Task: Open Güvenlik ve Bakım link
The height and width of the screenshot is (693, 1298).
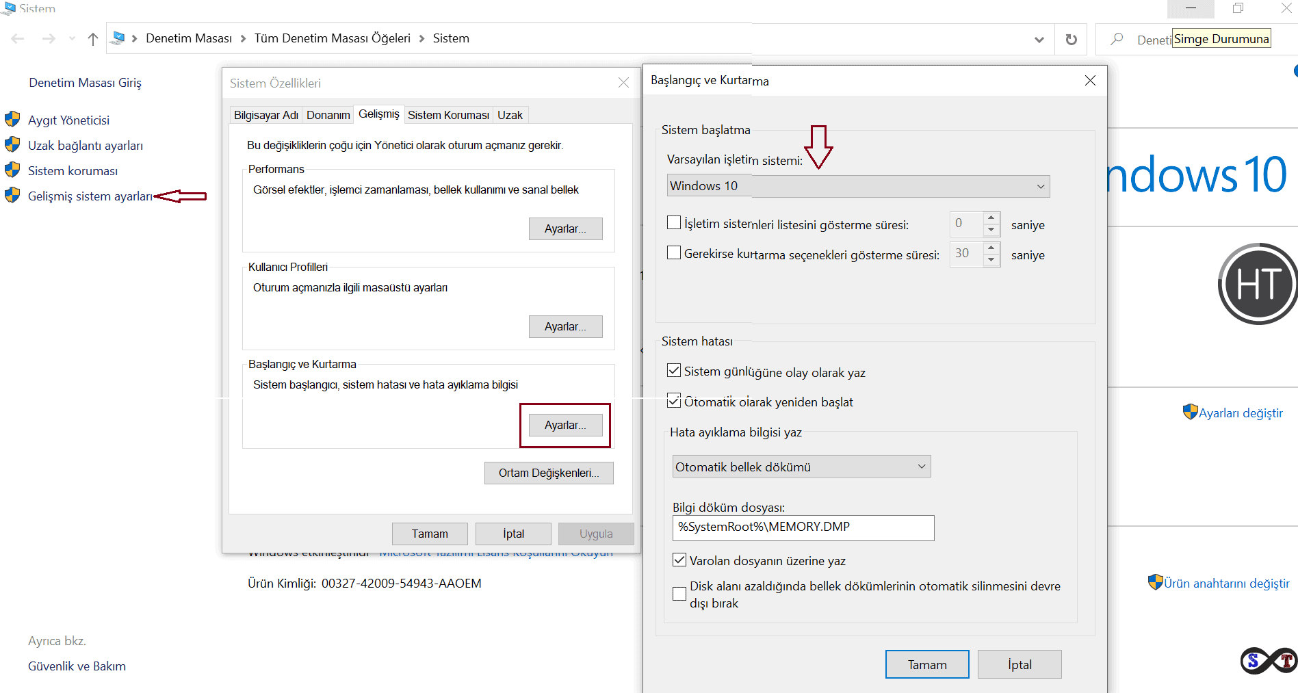Action: coord(77,666)
